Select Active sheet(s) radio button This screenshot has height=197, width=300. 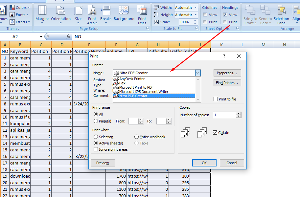(x=96, y=143)
